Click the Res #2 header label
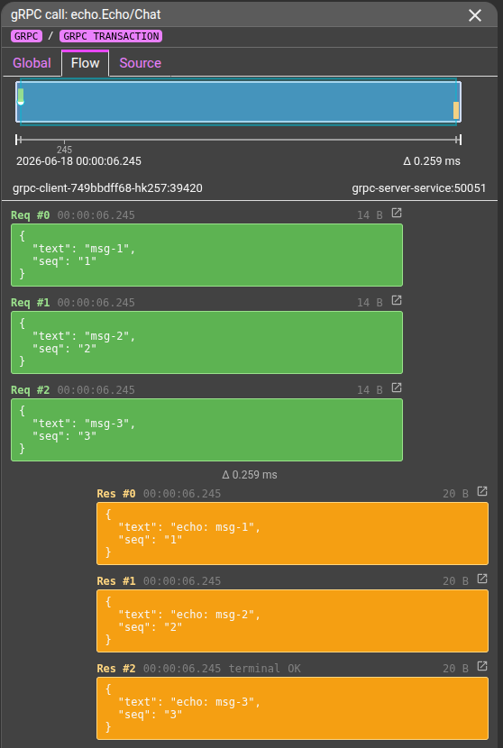Viewport: 503px width, 748px height. tap(116, 669)
